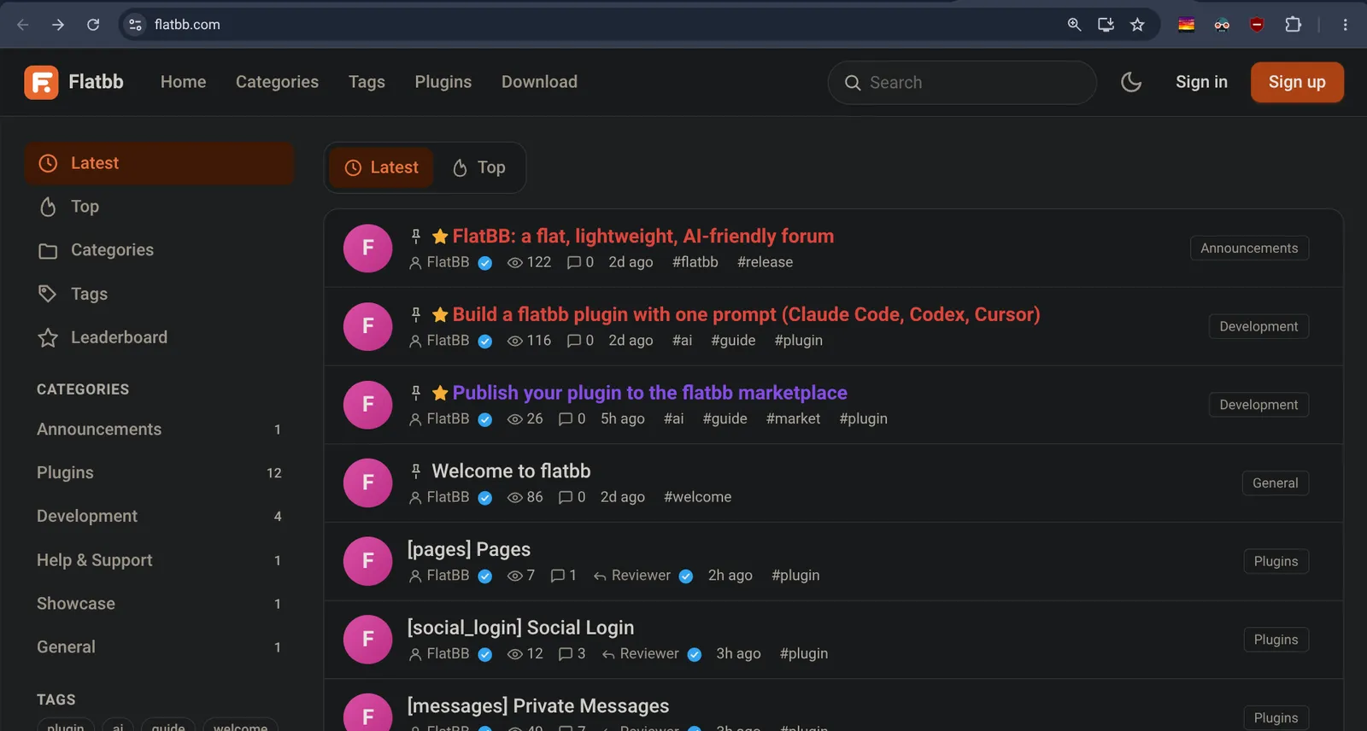Screen dimensions: 1367x731
Task: Open topic 'Build a flatbb plugin with one prompt'
Action: 746,314
